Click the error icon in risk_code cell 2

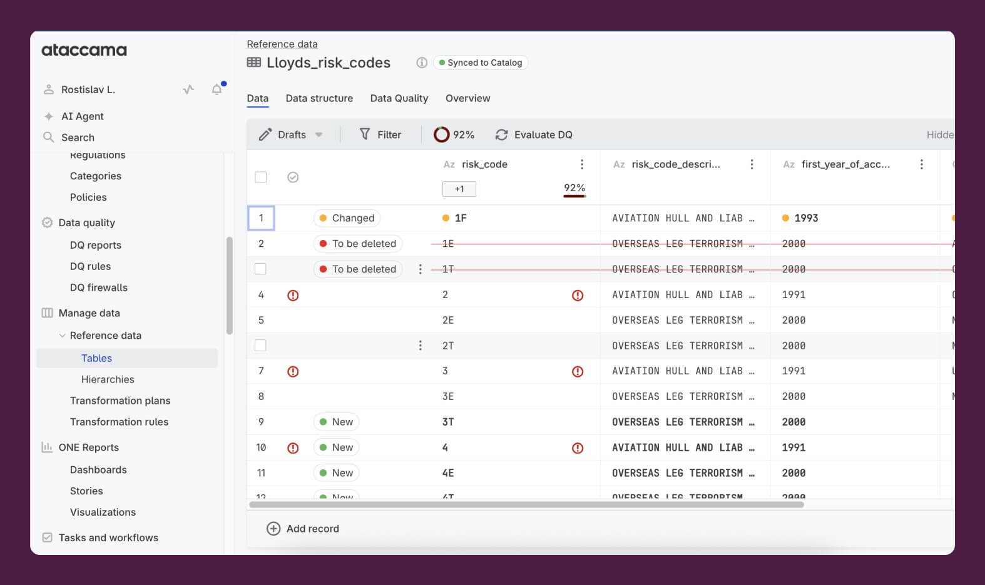[x=578, y=295]
